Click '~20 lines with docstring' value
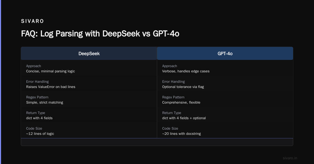 (182, 134)
